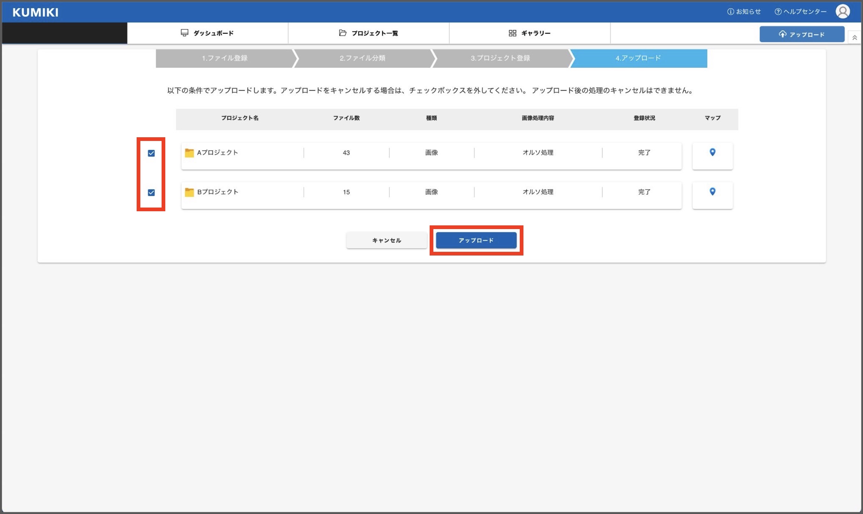
Task: Click the cloud upload icon
Action: pyautogui.click(x=783, y=34)
